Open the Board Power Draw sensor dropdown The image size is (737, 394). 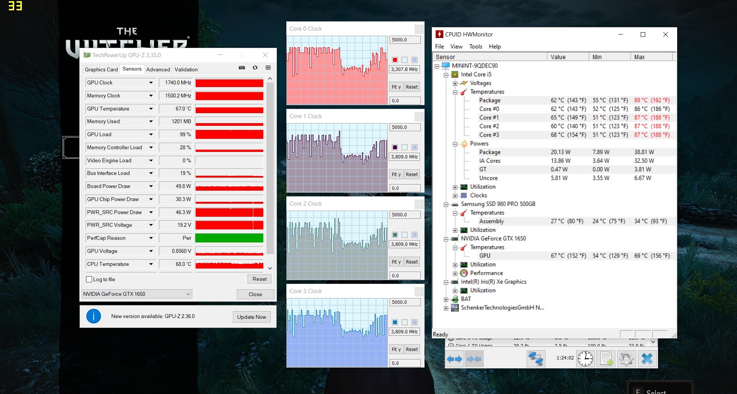point(151,186)
